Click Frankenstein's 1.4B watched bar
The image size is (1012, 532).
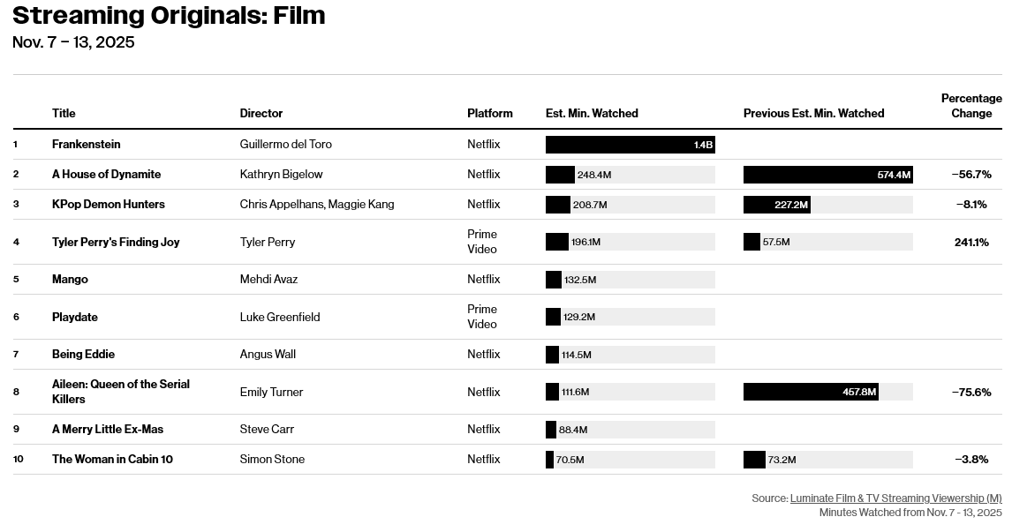(630, 145)
